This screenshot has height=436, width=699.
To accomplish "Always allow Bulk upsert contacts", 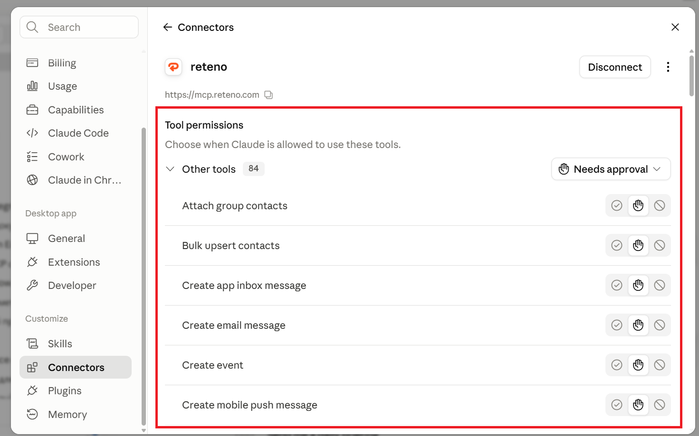I will pyautogui.click(x=617, y=245).
